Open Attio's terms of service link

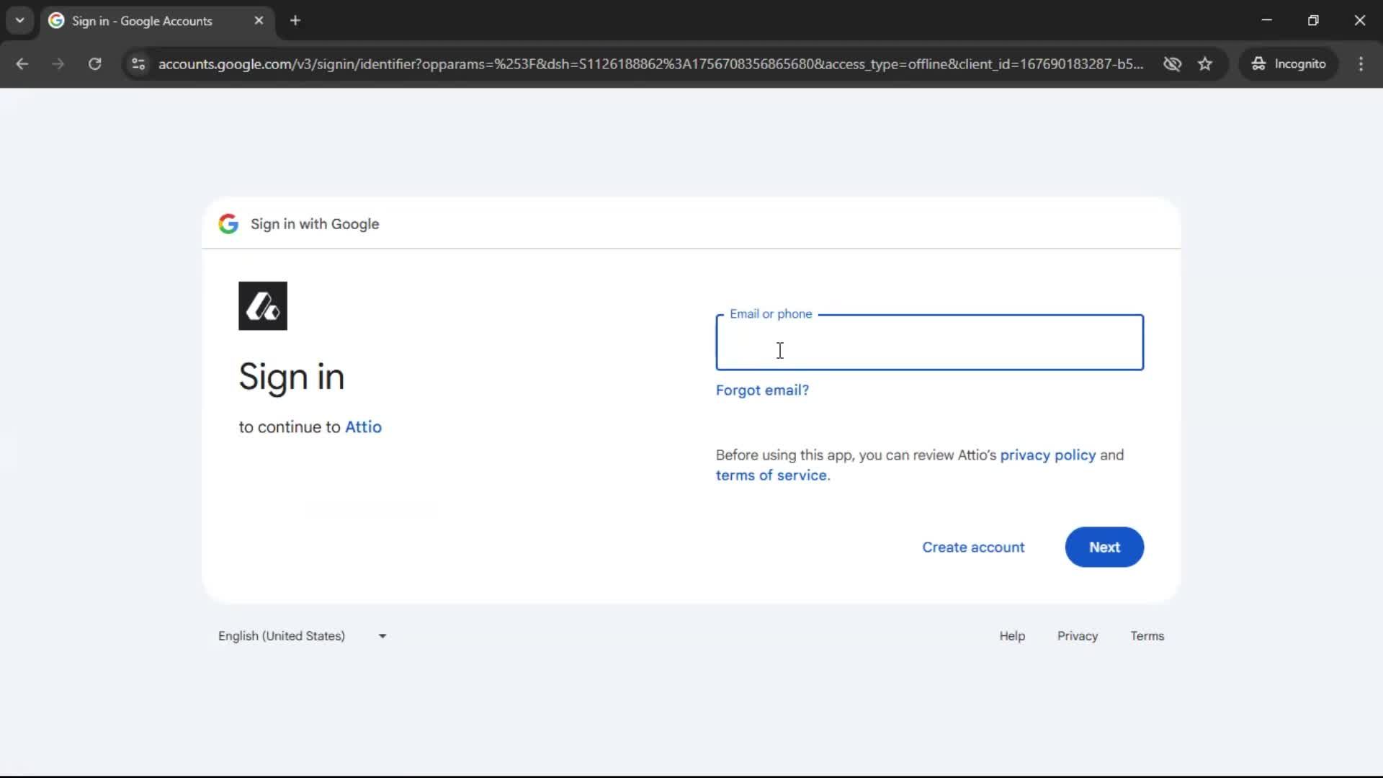pos(771,475)
